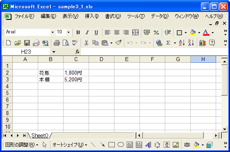Open AutoSum dropdown arrow
This screenshot has width=230, height=152.
175,43
